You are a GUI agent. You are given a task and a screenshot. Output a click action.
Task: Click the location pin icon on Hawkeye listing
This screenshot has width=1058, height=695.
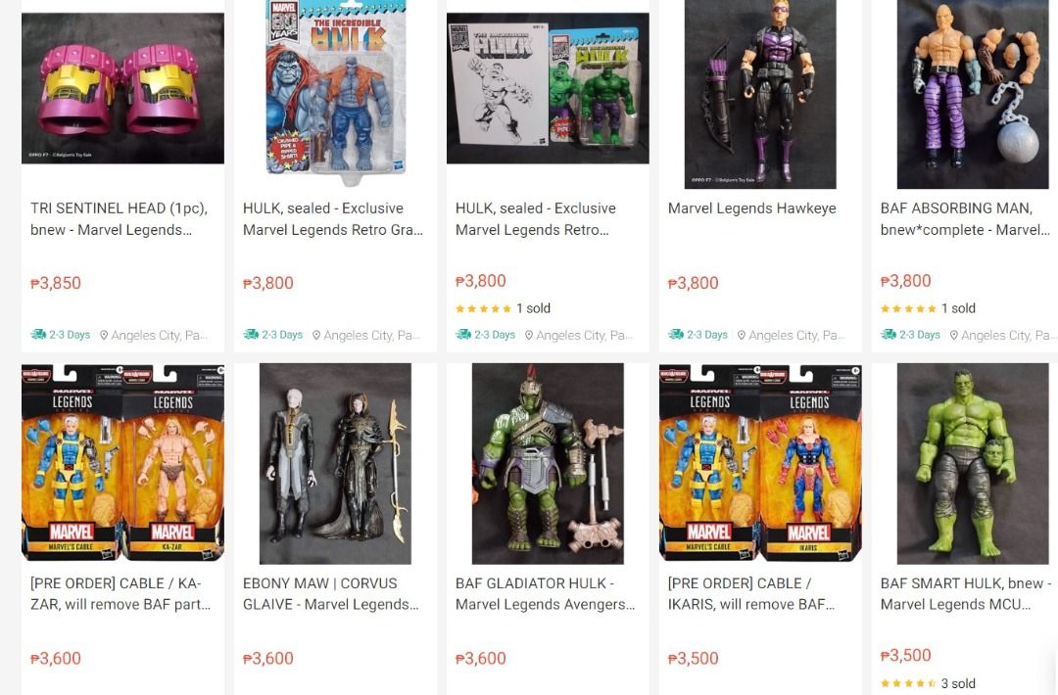(x=741, y=335)
